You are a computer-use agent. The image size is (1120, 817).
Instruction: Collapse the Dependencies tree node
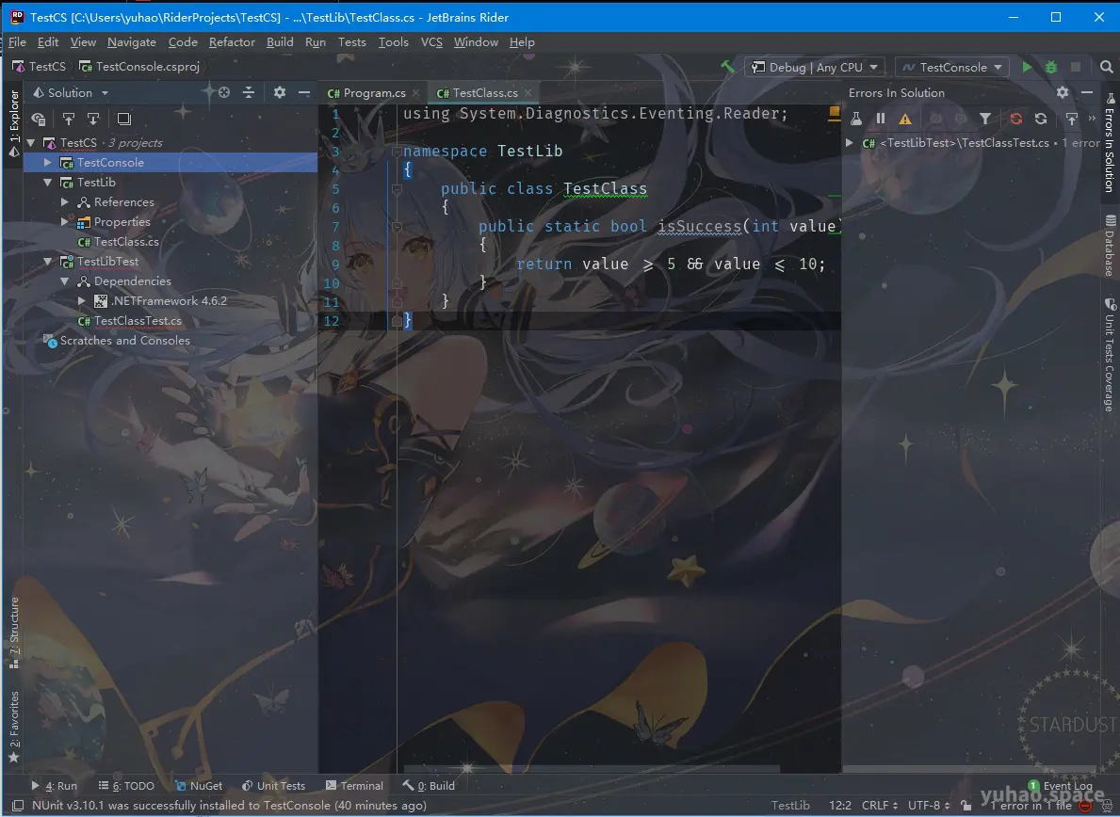pyautogui.click(x=64, y=280)
